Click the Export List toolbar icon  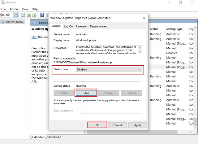(x=34, y=15)
